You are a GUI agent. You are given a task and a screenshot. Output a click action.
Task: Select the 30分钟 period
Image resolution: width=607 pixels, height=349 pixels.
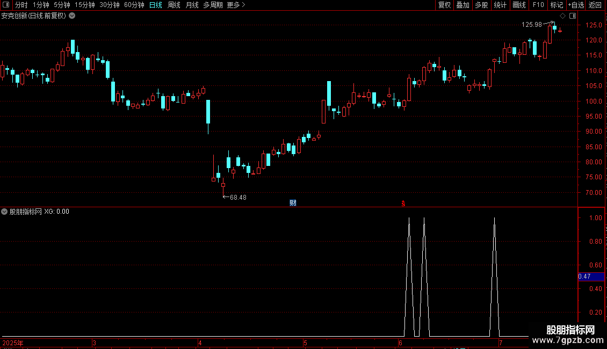point(110,5)
